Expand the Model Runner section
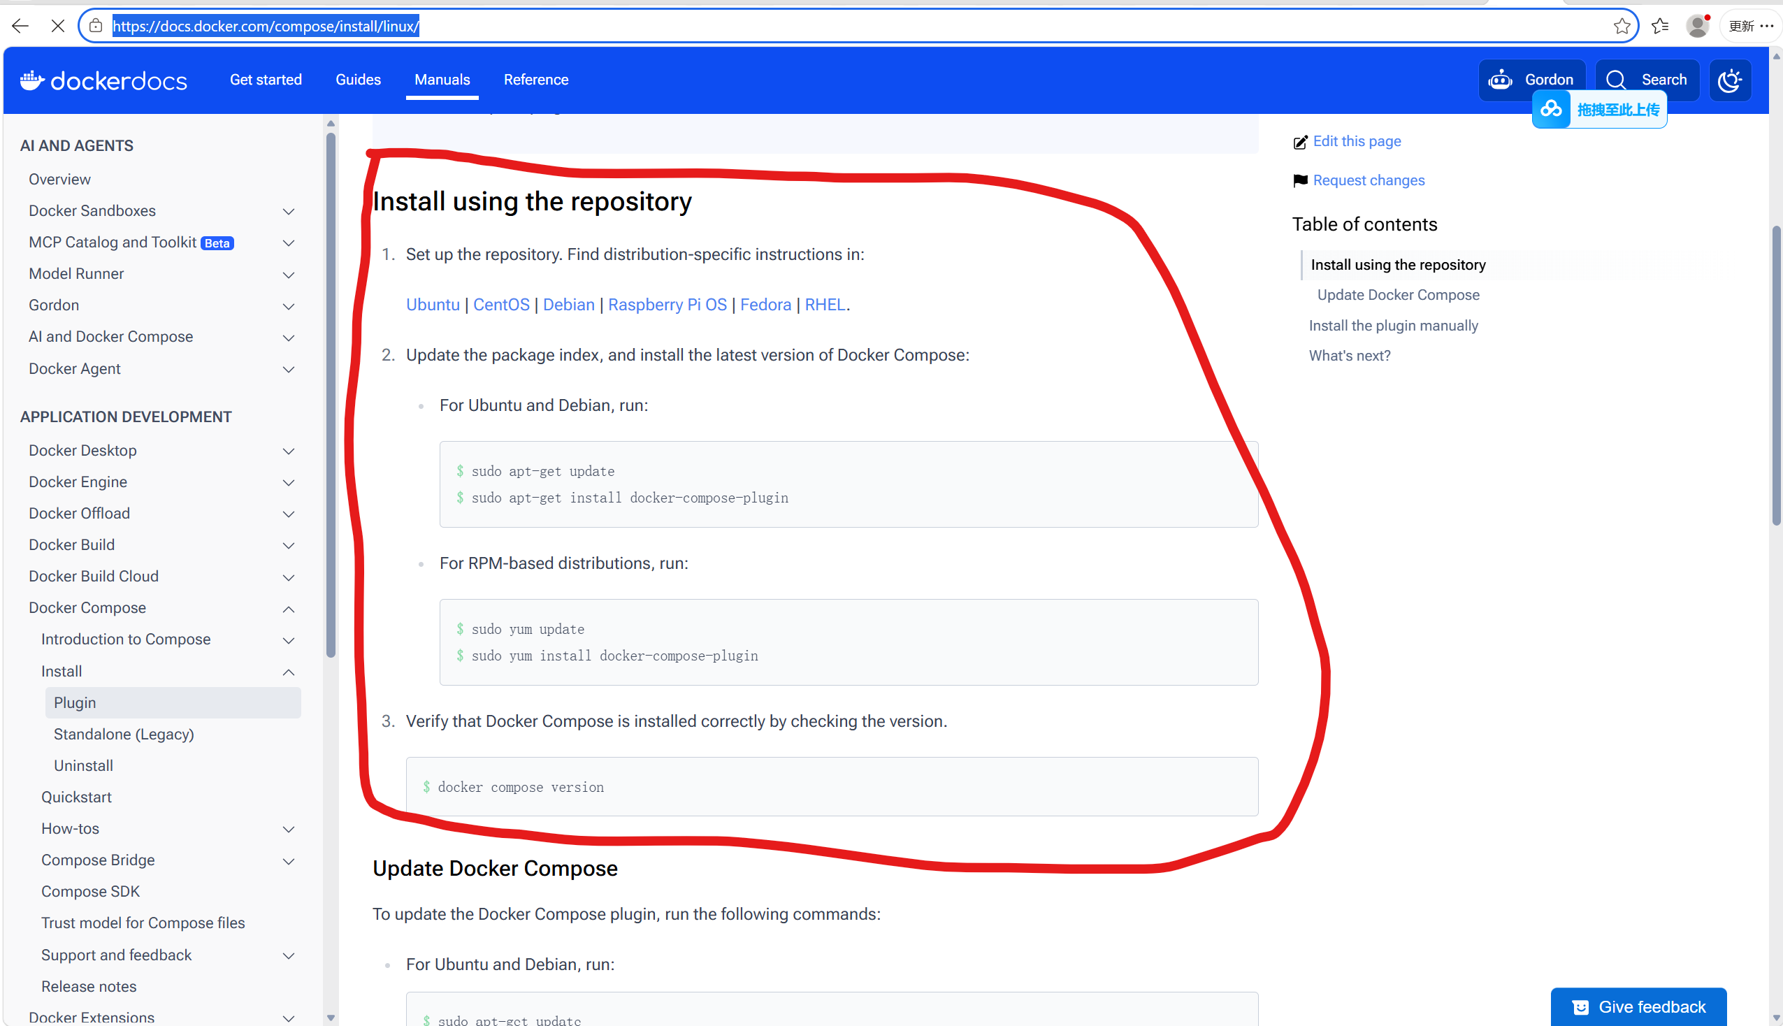 (288, 275)
